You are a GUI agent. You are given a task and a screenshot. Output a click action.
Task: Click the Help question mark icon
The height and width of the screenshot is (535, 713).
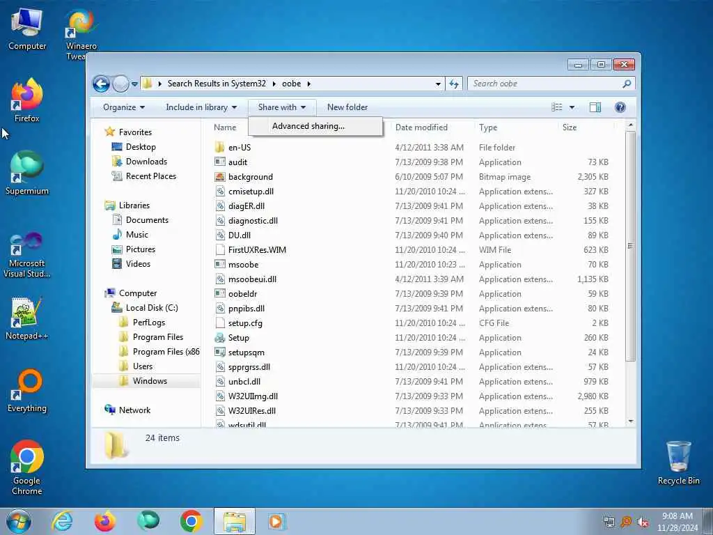point(620,107)
